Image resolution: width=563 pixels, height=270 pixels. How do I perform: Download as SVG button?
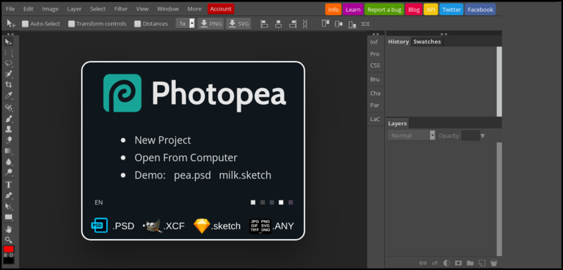pos(239,24)
